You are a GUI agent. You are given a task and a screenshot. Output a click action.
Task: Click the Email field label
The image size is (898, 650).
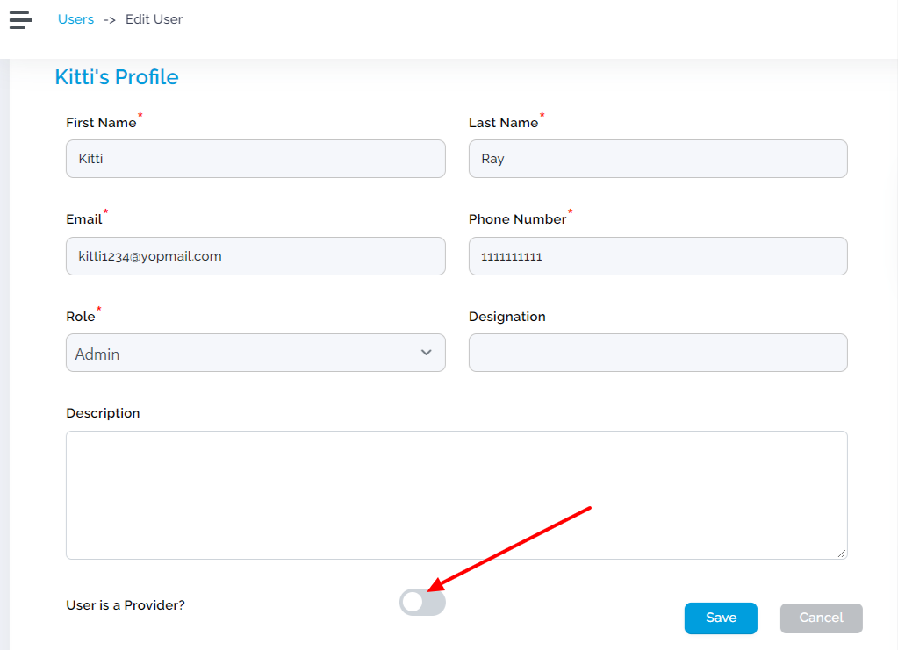click(x=84, y=219)
